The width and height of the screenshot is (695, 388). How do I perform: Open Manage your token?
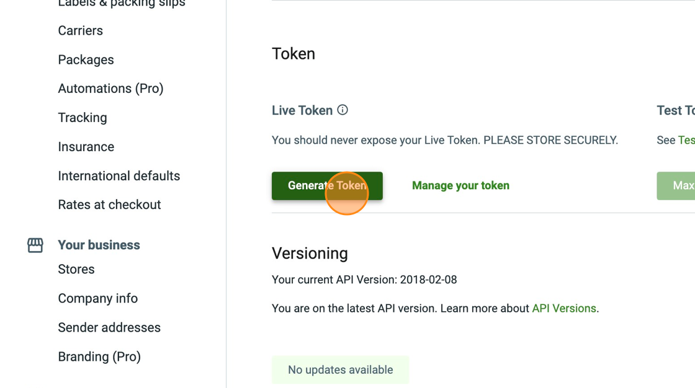tap(460, 185)
